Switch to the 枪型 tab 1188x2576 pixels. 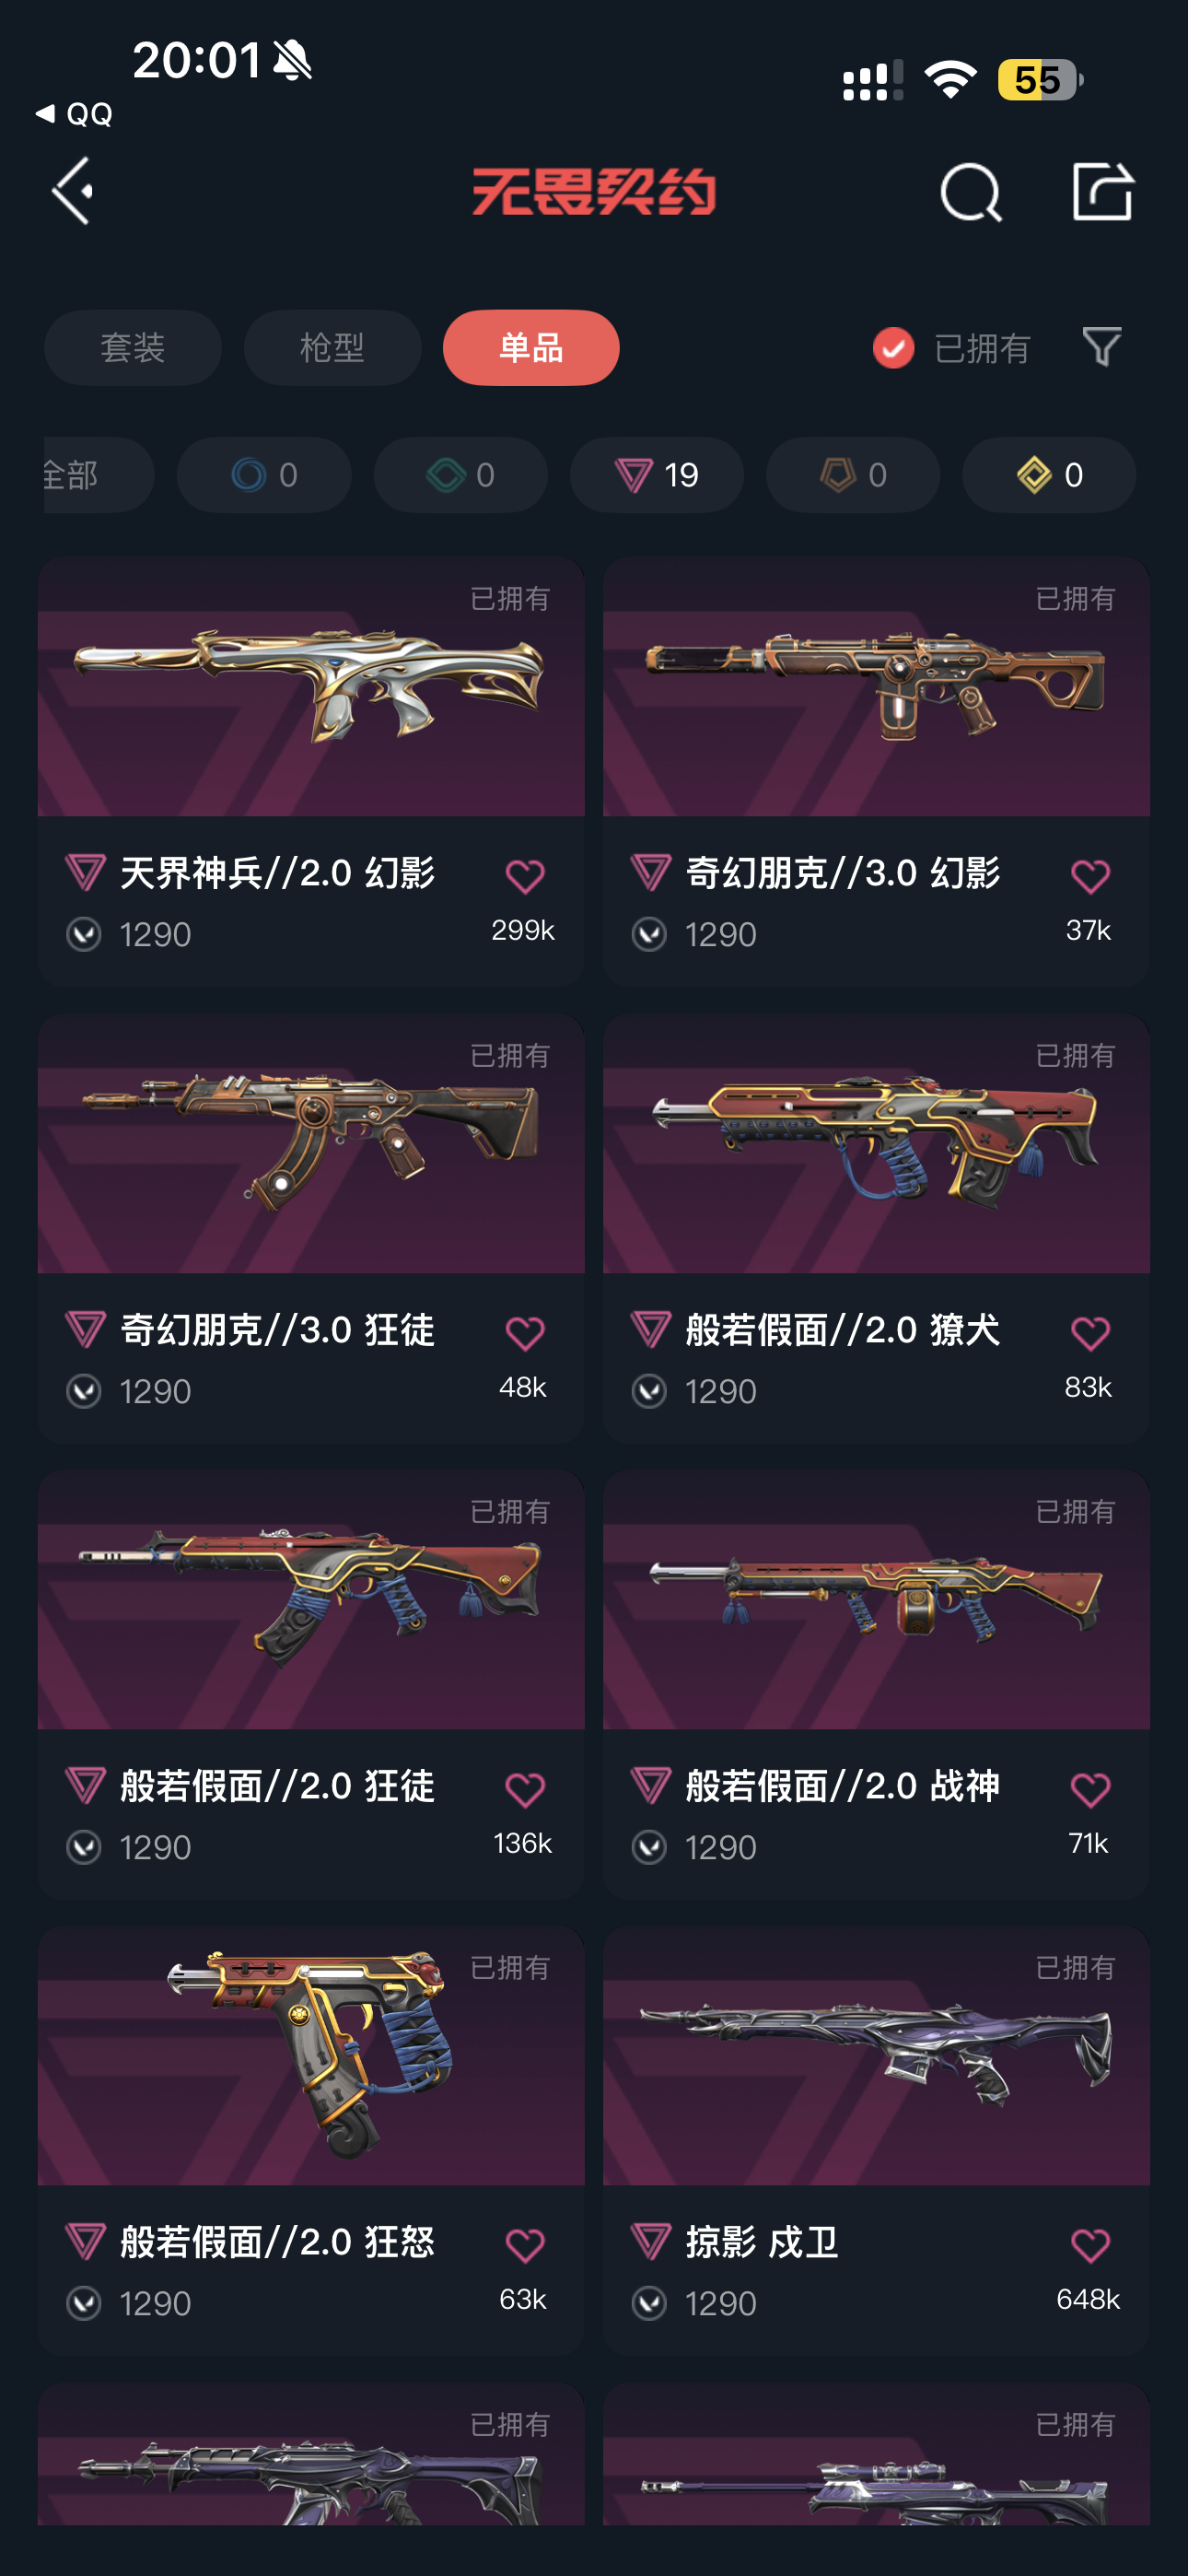(332, 348)
